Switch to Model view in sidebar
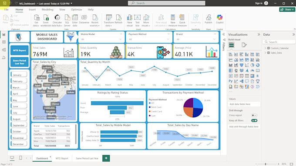The width and height of the screenshot is (296, 166). (4, 50)
